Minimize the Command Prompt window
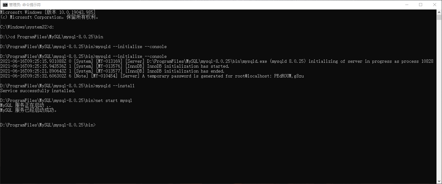442x184 pixels. pos(407,4)
